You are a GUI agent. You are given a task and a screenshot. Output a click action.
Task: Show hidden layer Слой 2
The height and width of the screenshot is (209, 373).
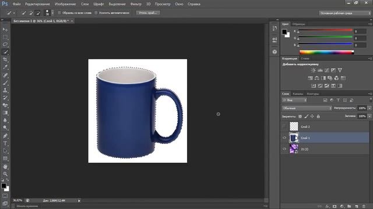[x=284, y=127]
